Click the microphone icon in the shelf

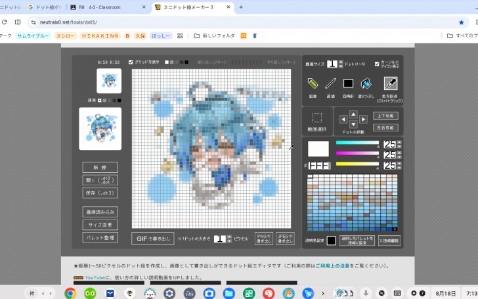[366, 293]
